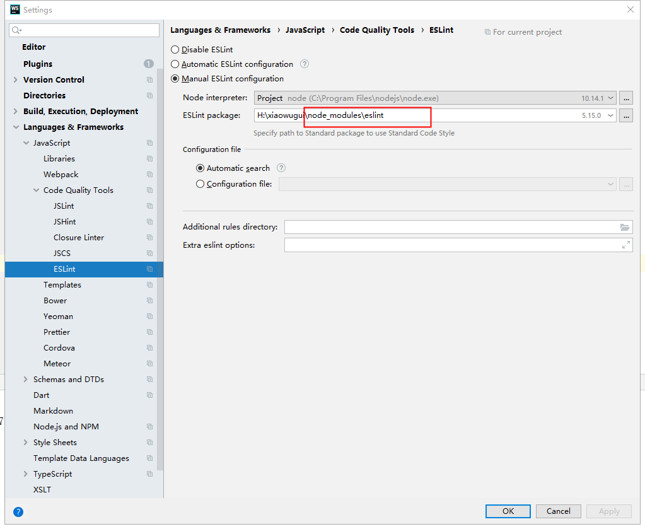Image resolution: width=645 pixels, height=529 pixels.
Task: Click the project-level icon next to Prettier
Action: click(149, 332)
